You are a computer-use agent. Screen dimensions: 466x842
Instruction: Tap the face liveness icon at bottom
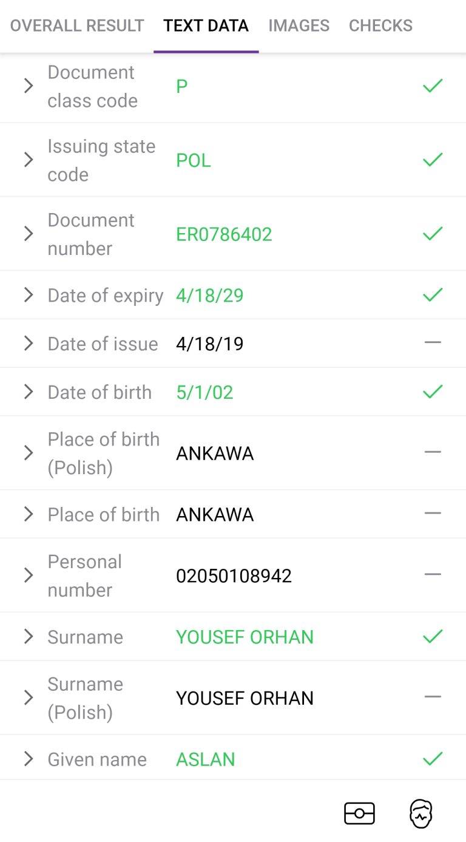[x=421, y=813]
